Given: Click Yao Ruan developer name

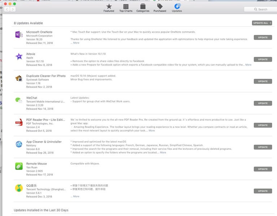Looking at the screenshot, I should pyautogui.click(x=32, y=167).
